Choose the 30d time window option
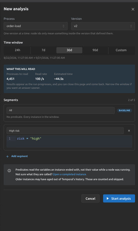This screenshot has width=138, height=231. 69,50
